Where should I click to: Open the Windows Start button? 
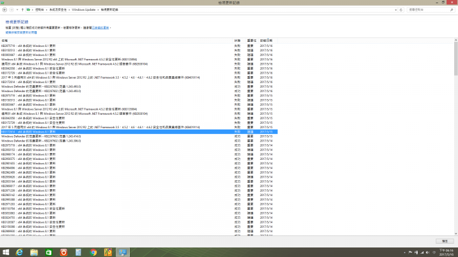[6, 253]
